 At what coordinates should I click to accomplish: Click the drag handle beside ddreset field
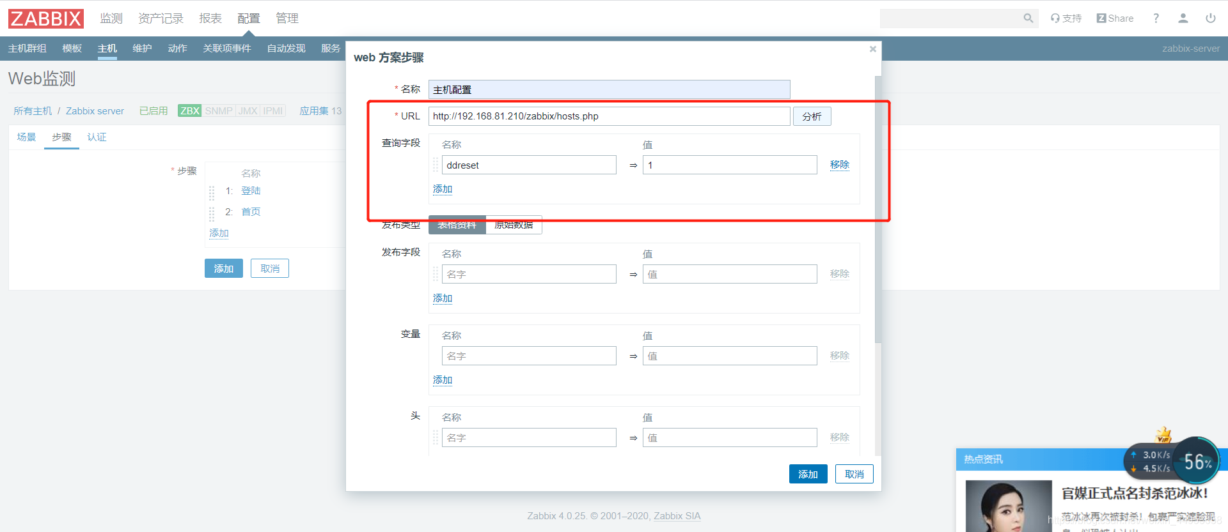(x=436, y=165)
